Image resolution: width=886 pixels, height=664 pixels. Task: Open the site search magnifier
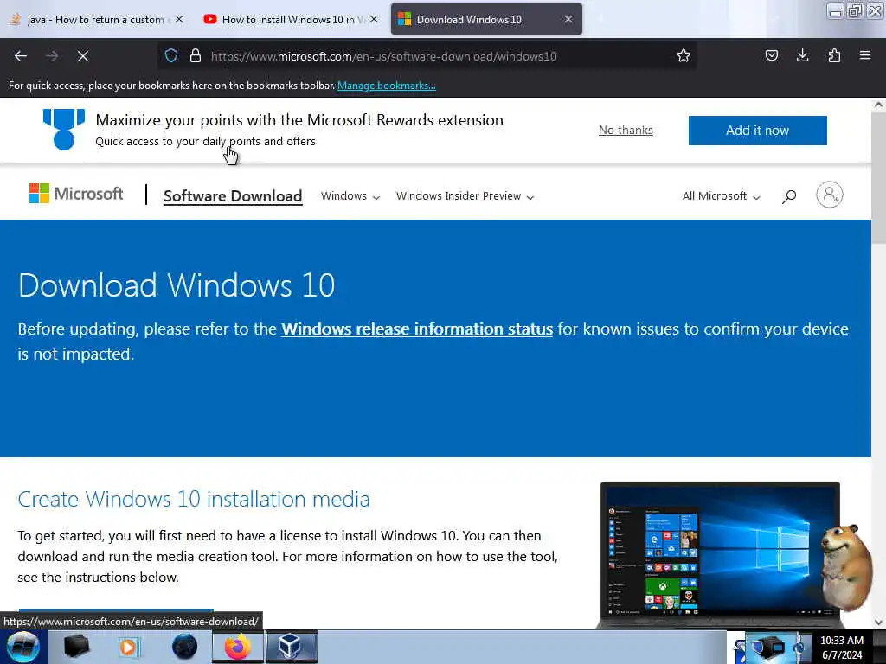pos(789,196)
